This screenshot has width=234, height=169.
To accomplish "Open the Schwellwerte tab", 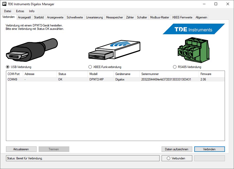I will coord(75,17).
